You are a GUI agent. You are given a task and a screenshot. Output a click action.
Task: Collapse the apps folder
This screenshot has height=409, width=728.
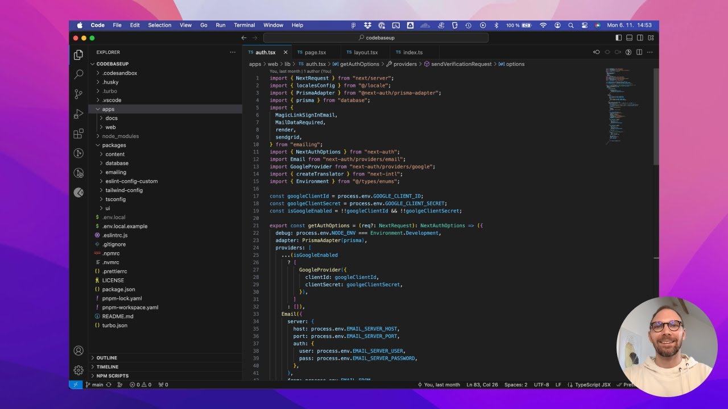[165, 109]
